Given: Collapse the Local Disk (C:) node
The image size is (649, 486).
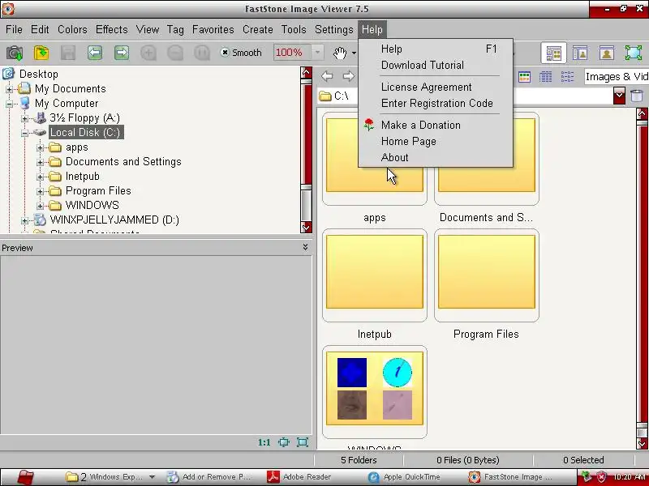Looking at the screenshot, I should (25, 133).
